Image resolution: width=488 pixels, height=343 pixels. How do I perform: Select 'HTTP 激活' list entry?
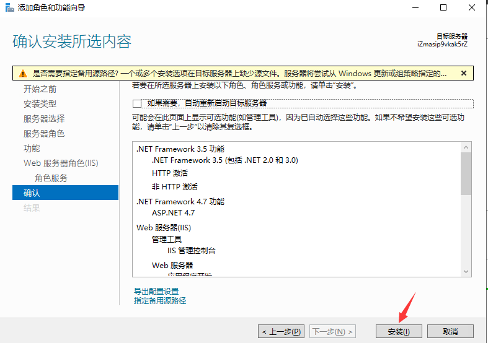click(170, 173)
